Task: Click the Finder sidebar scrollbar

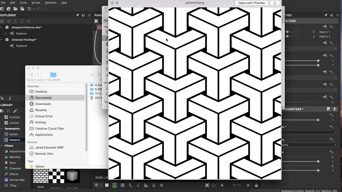Action: click(x=86, y=117)
